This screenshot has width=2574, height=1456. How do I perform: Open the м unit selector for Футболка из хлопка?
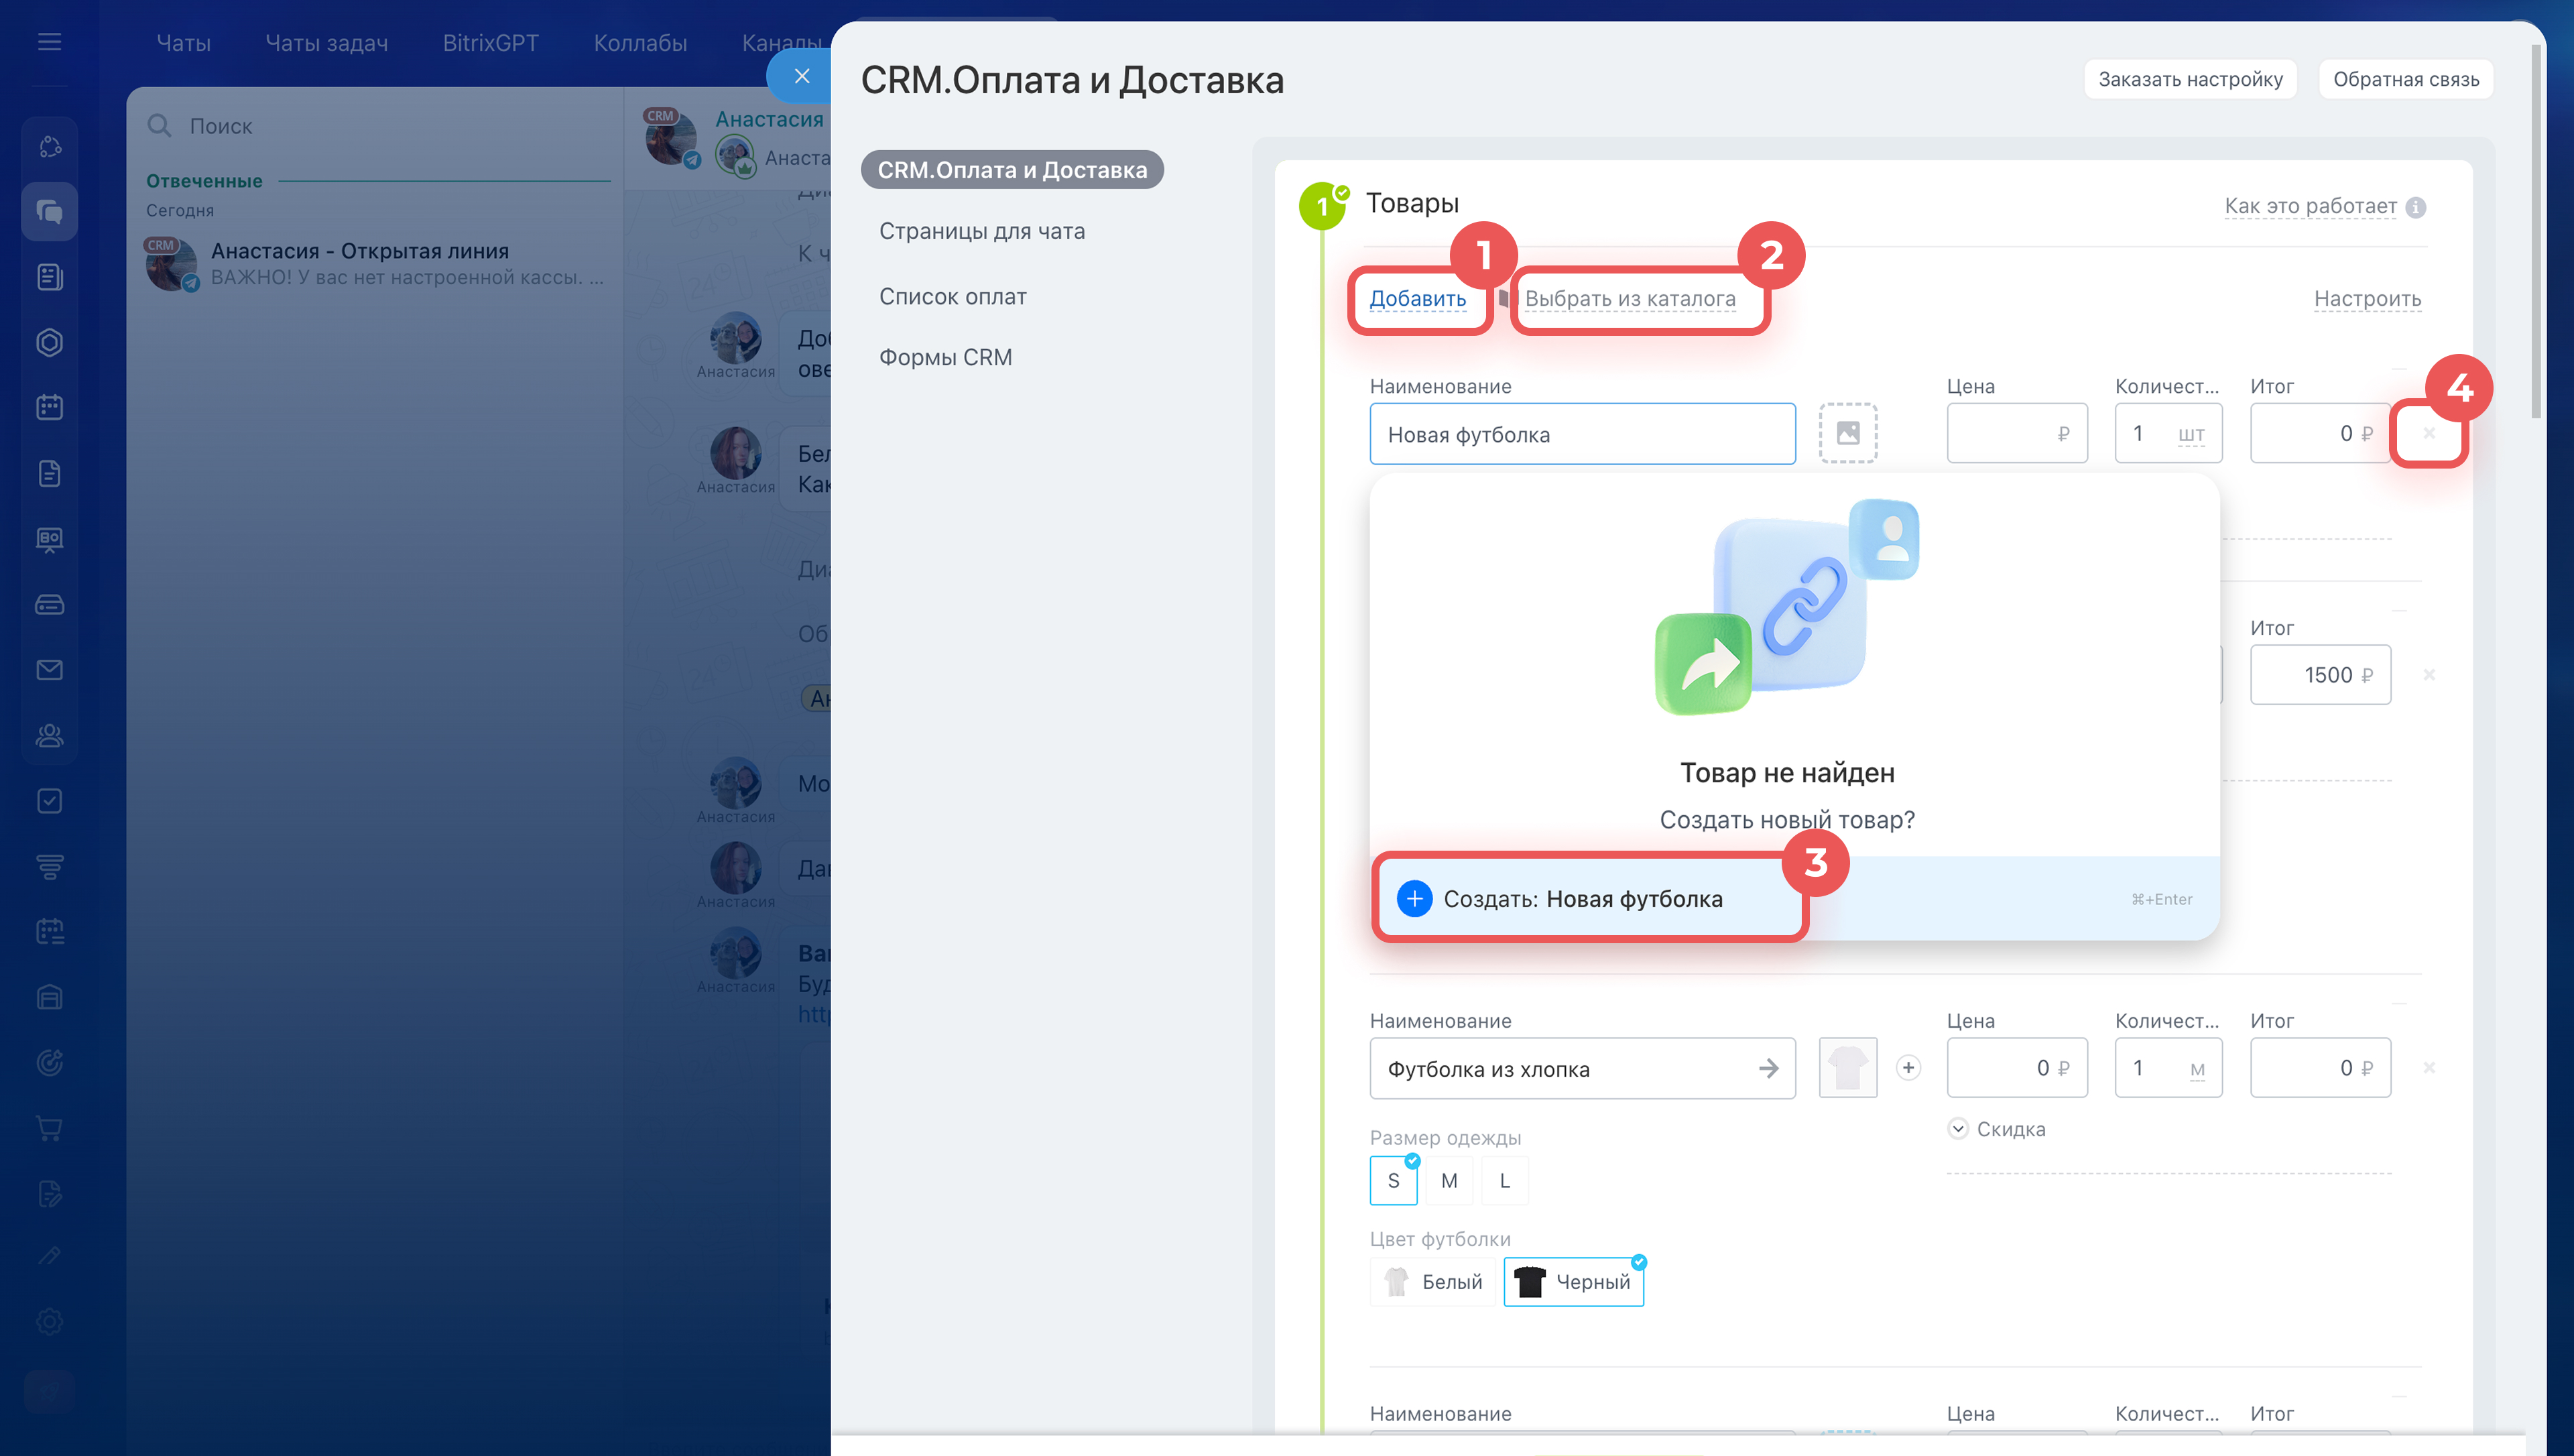(x=2196, y=1069)
